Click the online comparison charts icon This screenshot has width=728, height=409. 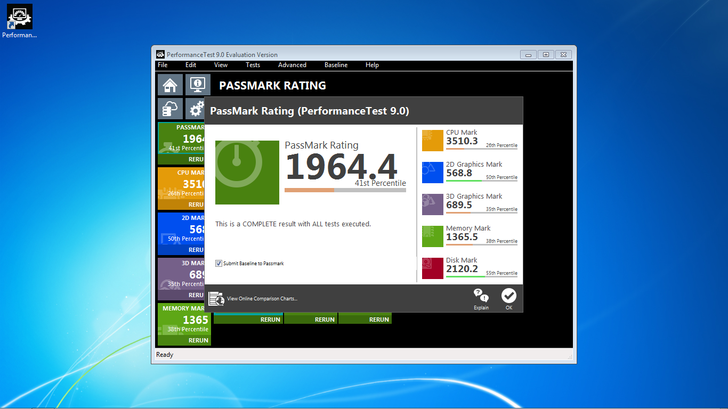pyautogui.click(x=216, y=299)
